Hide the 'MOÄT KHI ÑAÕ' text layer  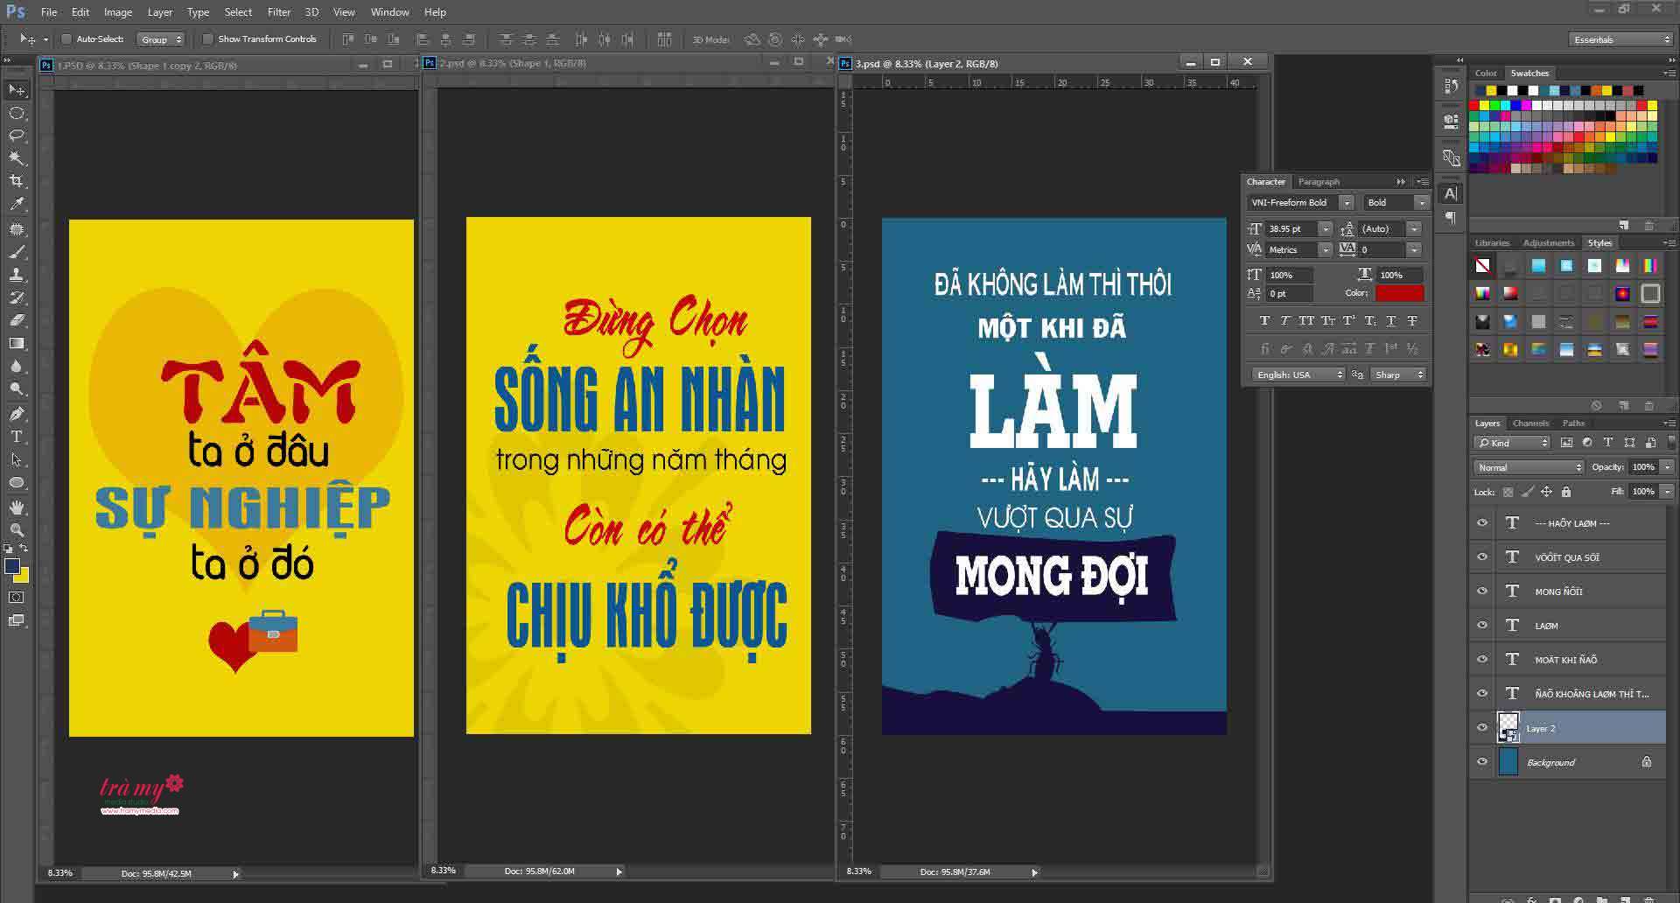[x=1482, y=660]
